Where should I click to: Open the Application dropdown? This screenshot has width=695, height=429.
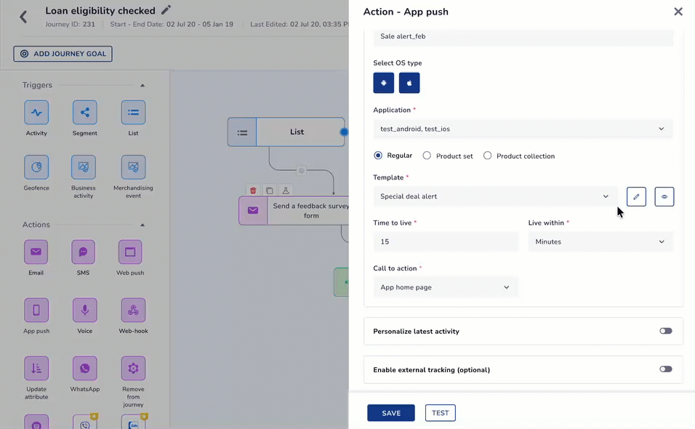tap(523, 129)
